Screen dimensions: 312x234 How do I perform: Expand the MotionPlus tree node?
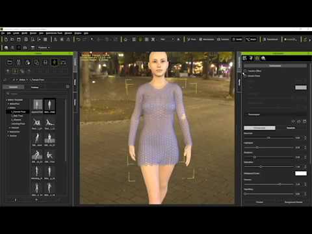pyautogui.click(x=8, y=104)
